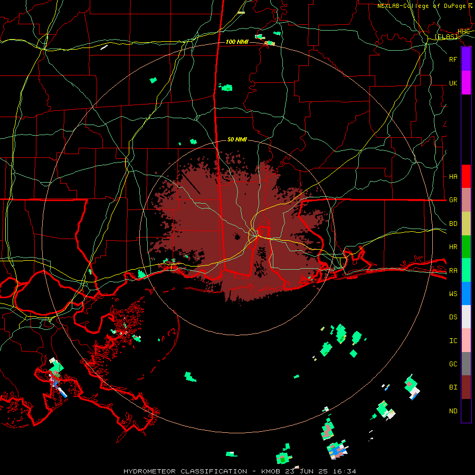Click the 23 JUN 25 date text

pyautogui.click(x=307, y=471)
